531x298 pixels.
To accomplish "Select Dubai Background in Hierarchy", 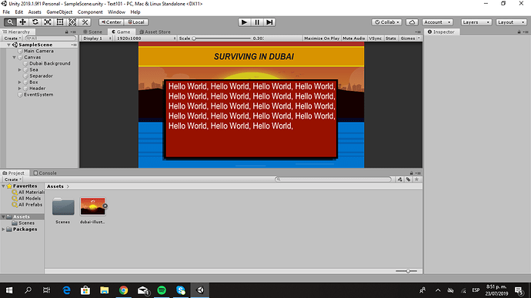I will point(50,63).
